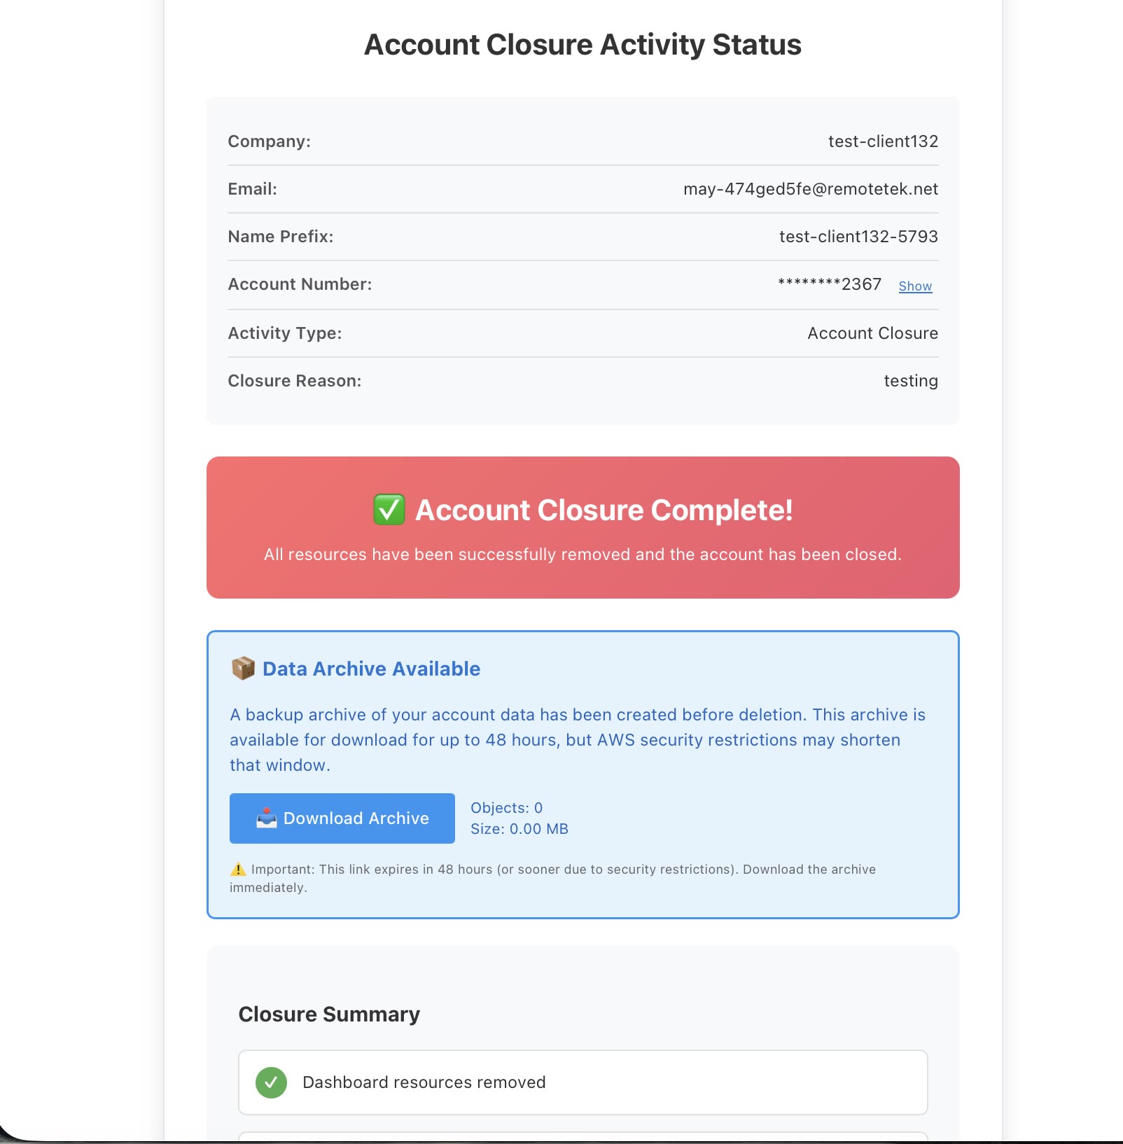The image size is (1123, 1144).
Task: Click the Data Archive Available heading
Action: click(x=371, y=669)
